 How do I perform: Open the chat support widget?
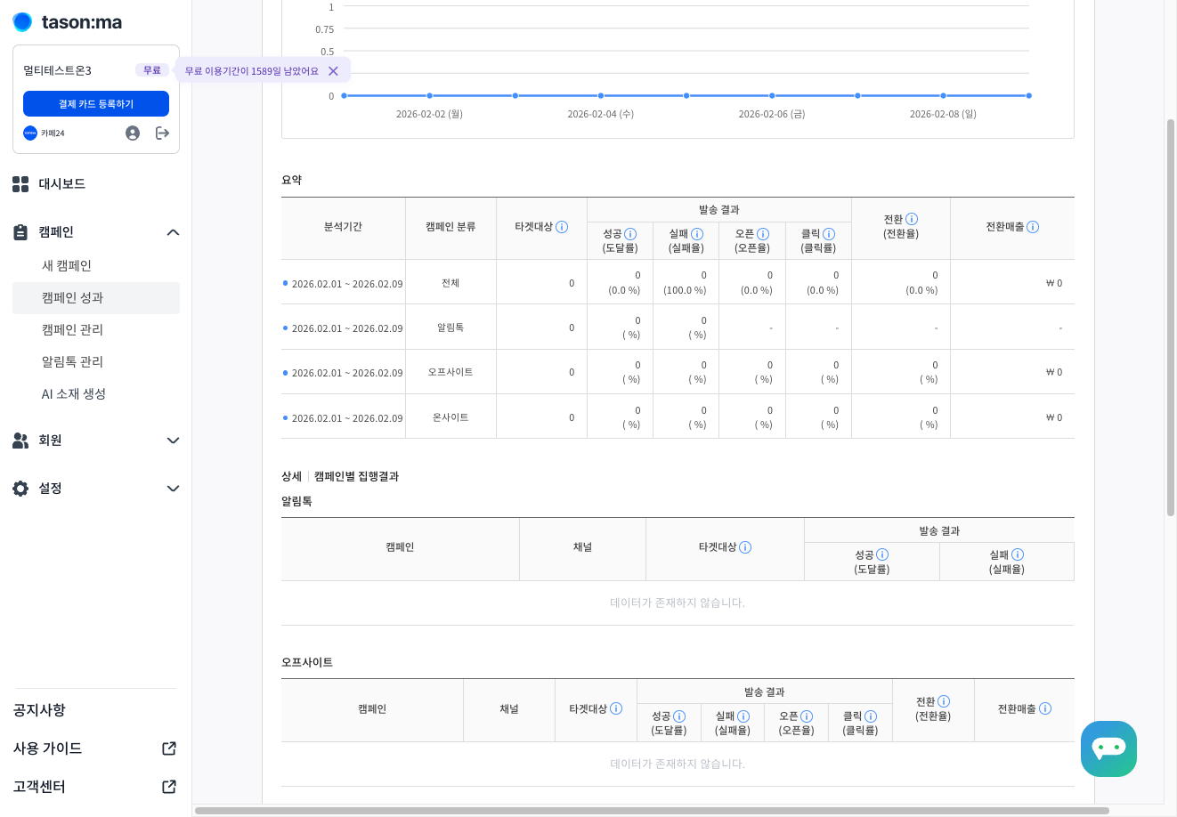(x=1108, y=748)
